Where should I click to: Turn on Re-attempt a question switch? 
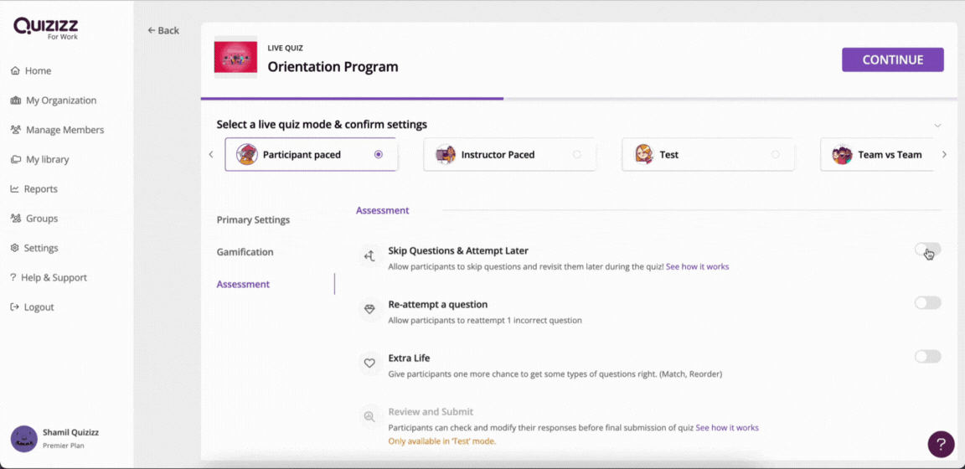tap(927, 303)
